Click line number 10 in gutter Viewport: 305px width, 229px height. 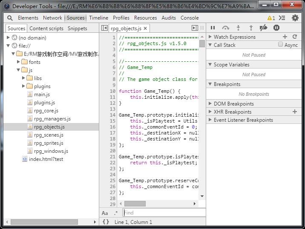click(112, 91)
